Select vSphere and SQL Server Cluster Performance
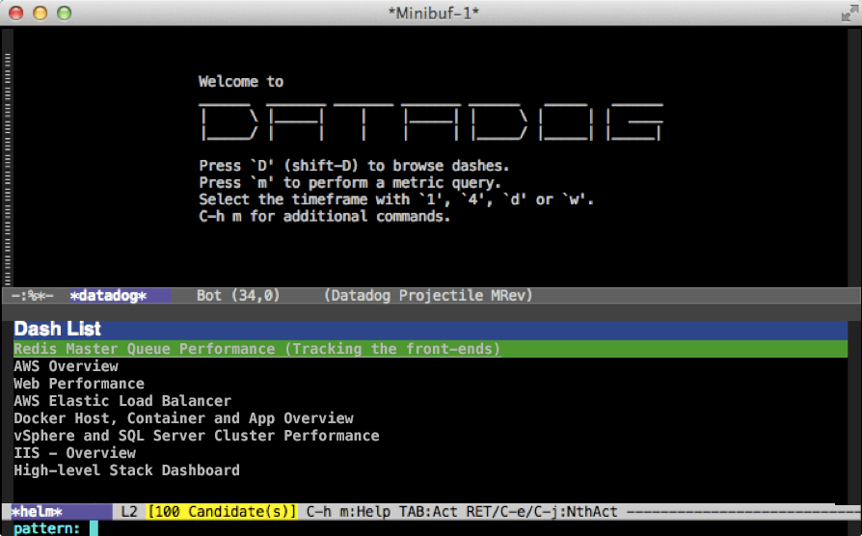The width and height of the screenshot is (862, 536). (196, 436)
